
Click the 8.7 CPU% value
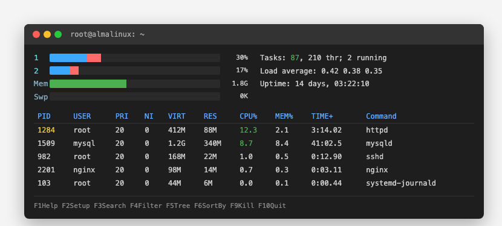click(x=246, y=143)
